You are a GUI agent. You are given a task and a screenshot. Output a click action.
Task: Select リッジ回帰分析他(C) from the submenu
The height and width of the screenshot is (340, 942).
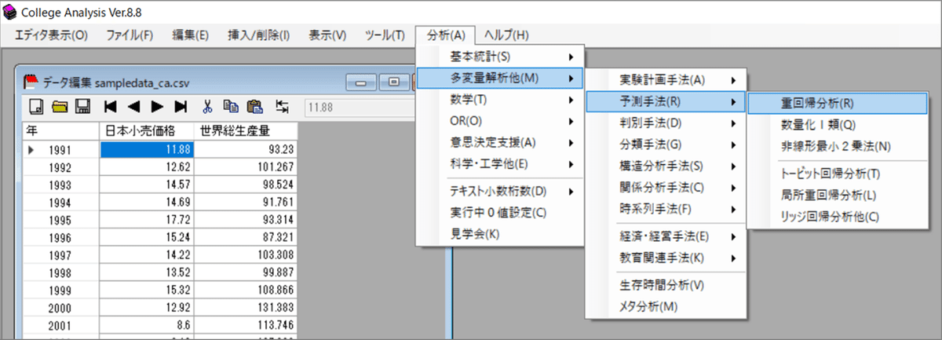tap(838, 215)
